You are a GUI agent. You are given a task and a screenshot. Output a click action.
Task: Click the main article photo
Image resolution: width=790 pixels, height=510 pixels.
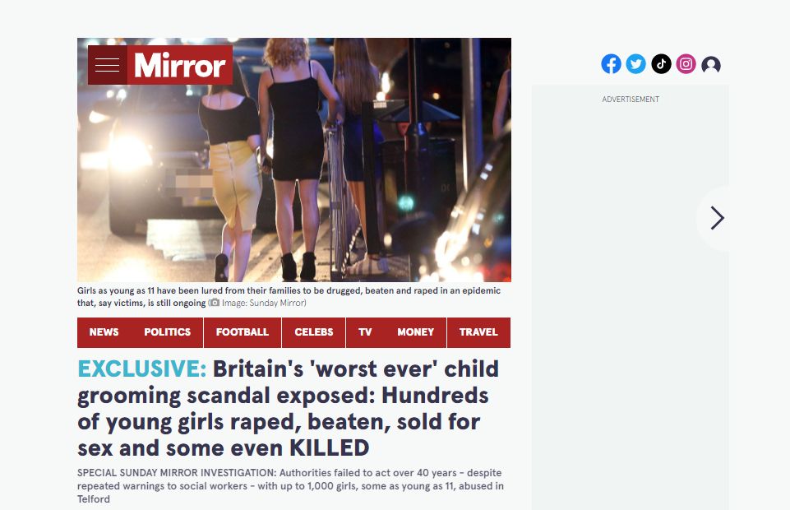pos(294,160)
